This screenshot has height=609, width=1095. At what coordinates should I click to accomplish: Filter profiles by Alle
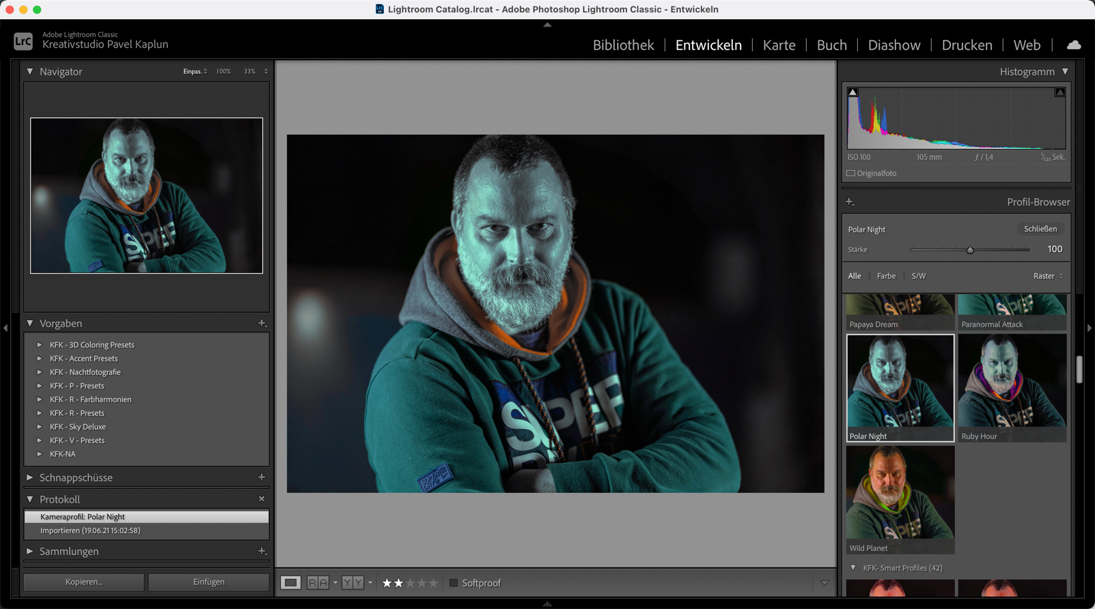click(x=855, y=276)
